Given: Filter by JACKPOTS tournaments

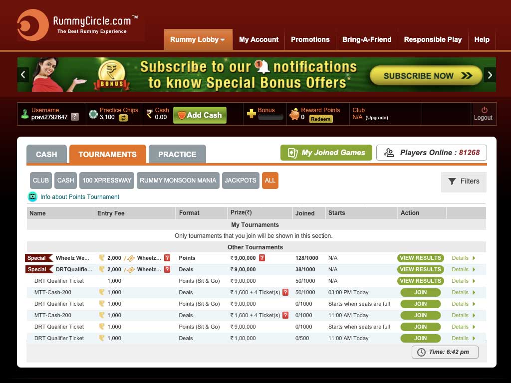Looking at the screenshot, I should click(241, 181).
